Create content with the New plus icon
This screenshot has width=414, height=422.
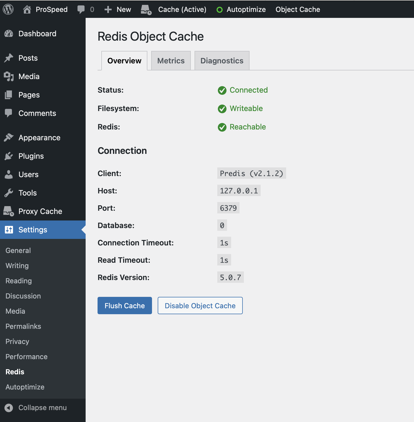coord(108,9)
